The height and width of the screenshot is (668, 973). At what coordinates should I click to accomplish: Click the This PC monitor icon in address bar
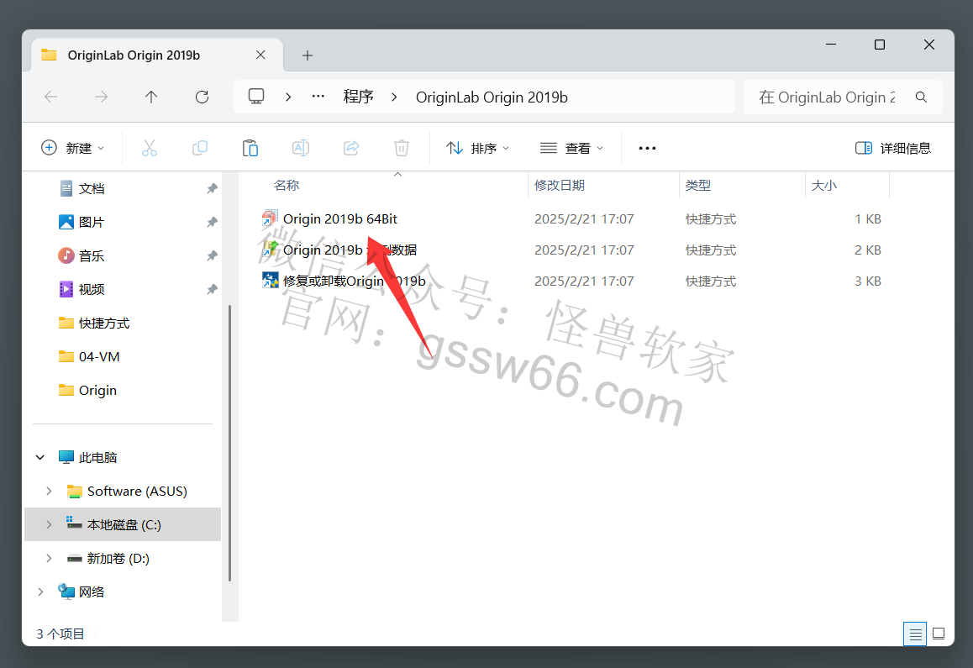point(256,97)
